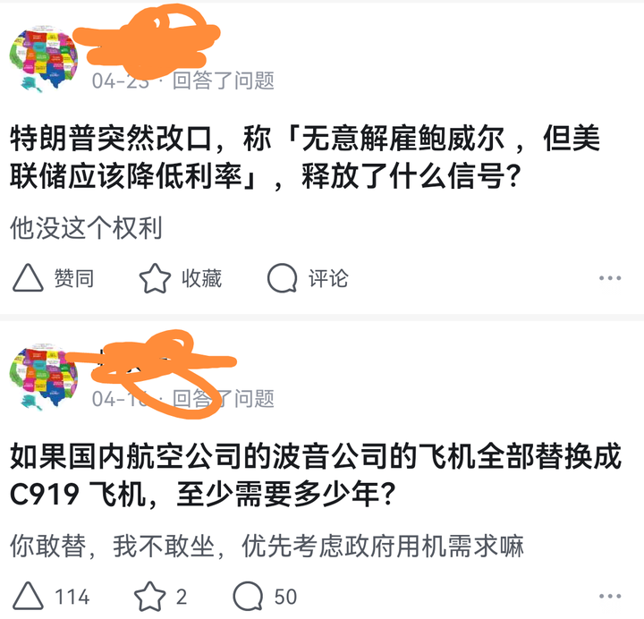Tap the 114 upvote count
The width and height of the screenshot is (644, 619).
tap(72, 597)
